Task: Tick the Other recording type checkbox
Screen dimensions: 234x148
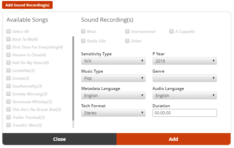Action: coord(127,41)
